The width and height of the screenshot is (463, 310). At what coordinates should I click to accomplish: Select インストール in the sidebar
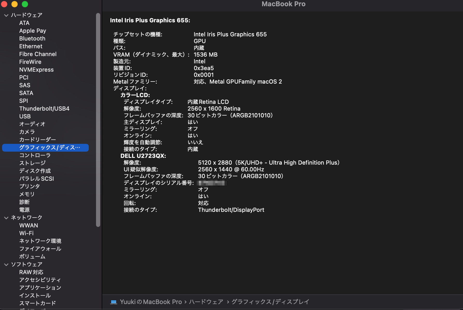pyautogui.click(x=35, y=296)
